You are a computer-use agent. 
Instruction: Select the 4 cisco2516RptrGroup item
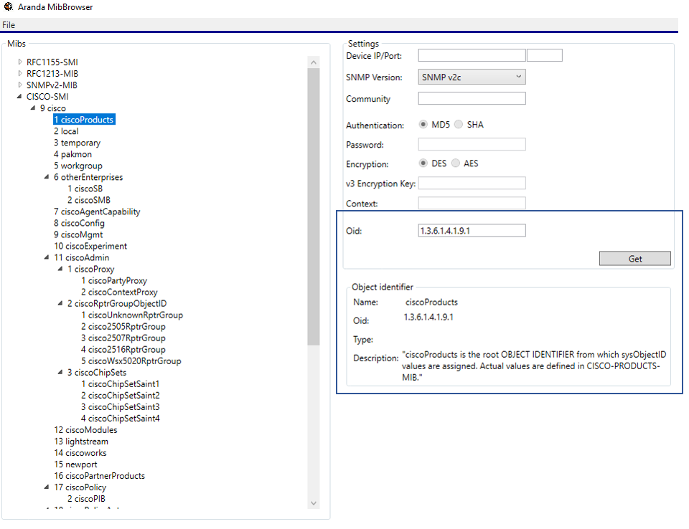(x=123, y=350)
